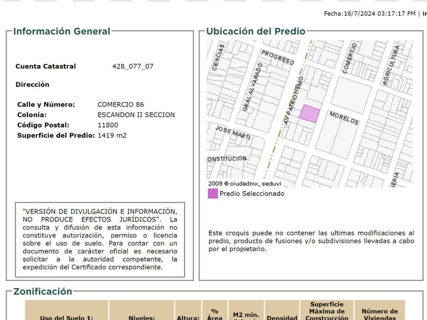The height and width of the screenshot is (320, 427).
Task: Click the address value COMERCIO 86
Action: 120,105
